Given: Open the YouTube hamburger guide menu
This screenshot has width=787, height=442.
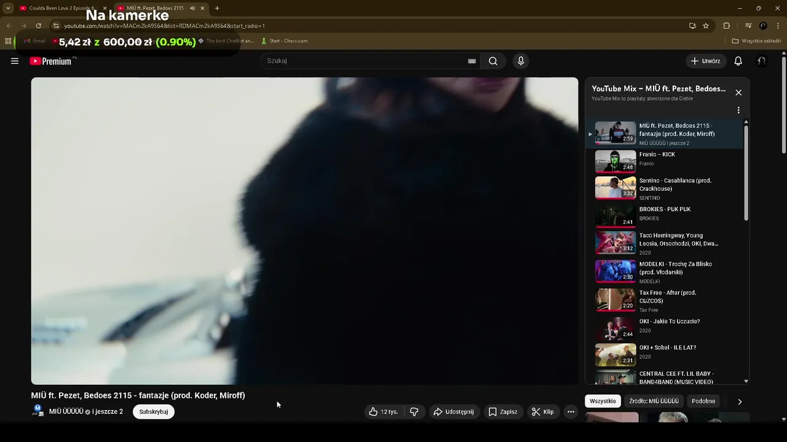Looking at the screenshot, I should (x=15, y=61).
